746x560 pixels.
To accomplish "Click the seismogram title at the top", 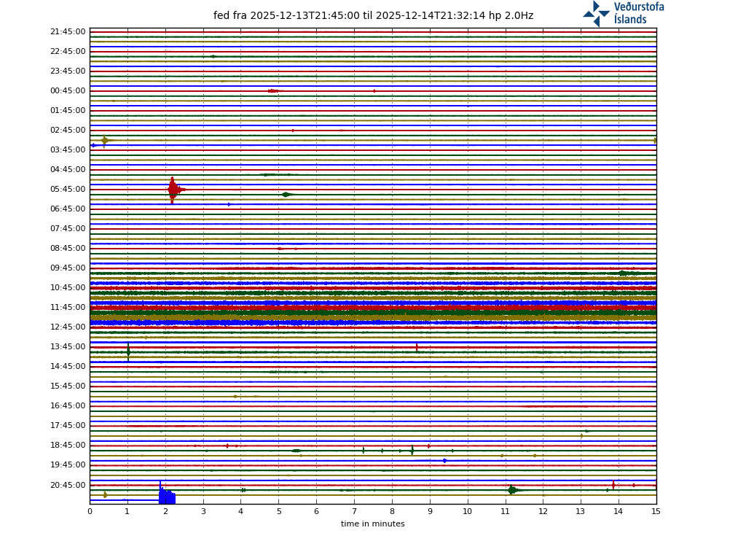I will point(373,16).
